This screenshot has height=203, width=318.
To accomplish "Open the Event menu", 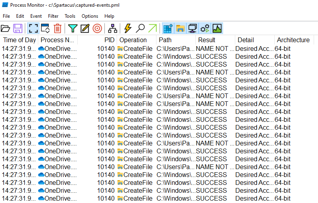I will 36,16.
